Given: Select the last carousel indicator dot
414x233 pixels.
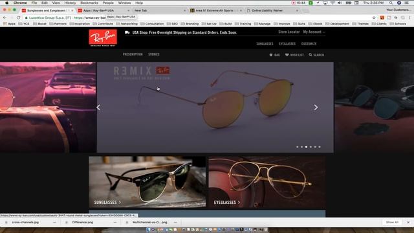Looking at the screenshot, I should point(320,147).
